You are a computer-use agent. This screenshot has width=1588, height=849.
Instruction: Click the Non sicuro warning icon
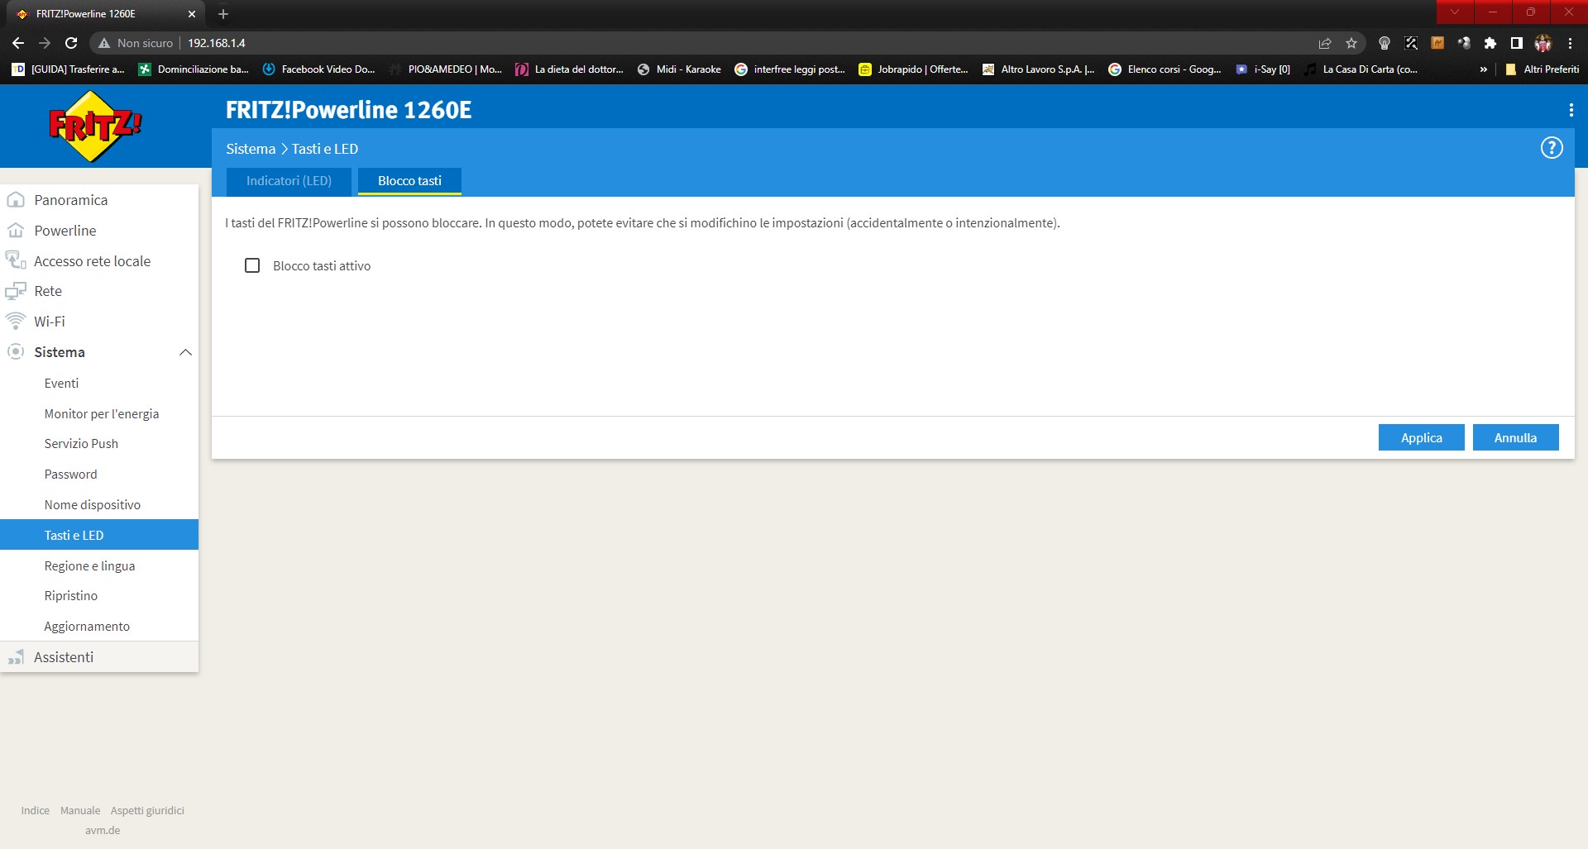pyautogui.click(x=104, y=43)
